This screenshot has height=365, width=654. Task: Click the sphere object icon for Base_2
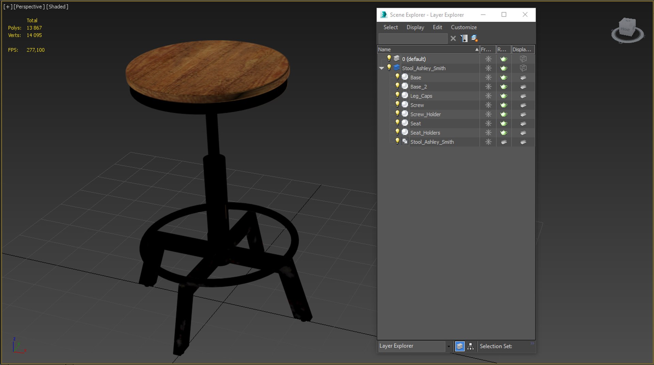(405, 86)
